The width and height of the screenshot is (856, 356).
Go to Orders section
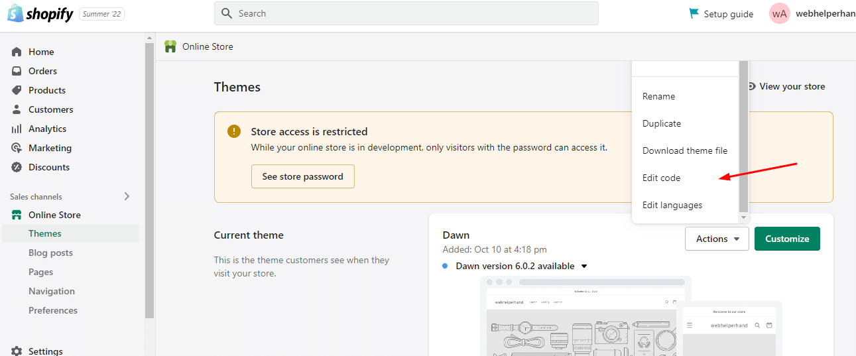point(42,71)
